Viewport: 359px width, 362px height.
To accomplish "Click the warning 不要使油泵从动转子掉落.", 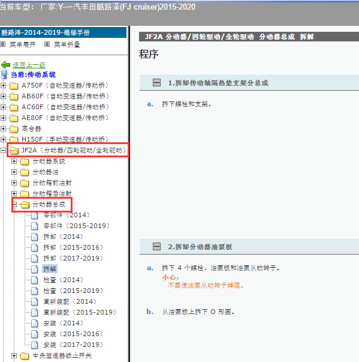I will [206, 285].
